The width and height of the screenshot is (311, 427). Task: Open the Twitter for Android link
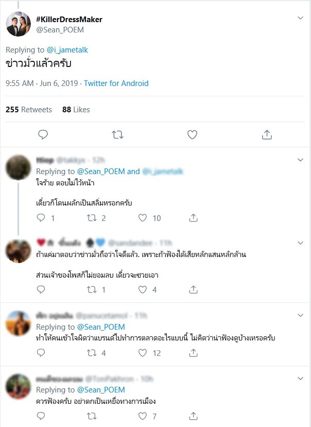(116, 83)
